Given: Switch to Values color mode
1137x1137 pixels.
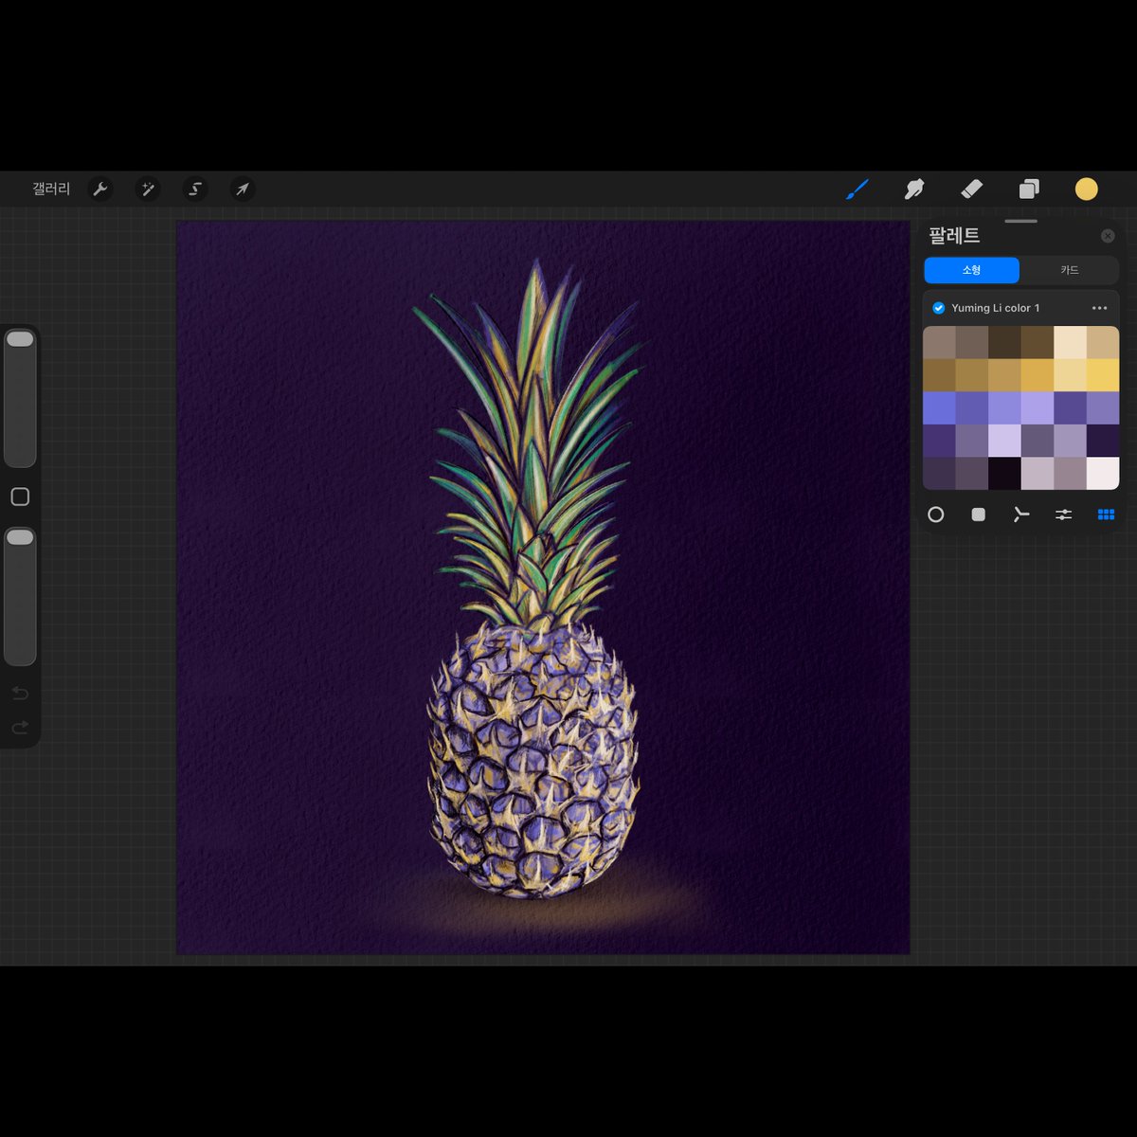Looking at the screenshot, I should pyautogui.click(x=1064, y=514).
